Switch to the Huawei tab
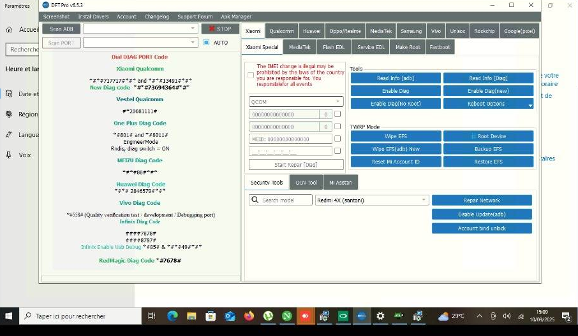The height and width of the screenshot is (336, 578). tap(311, 31)
